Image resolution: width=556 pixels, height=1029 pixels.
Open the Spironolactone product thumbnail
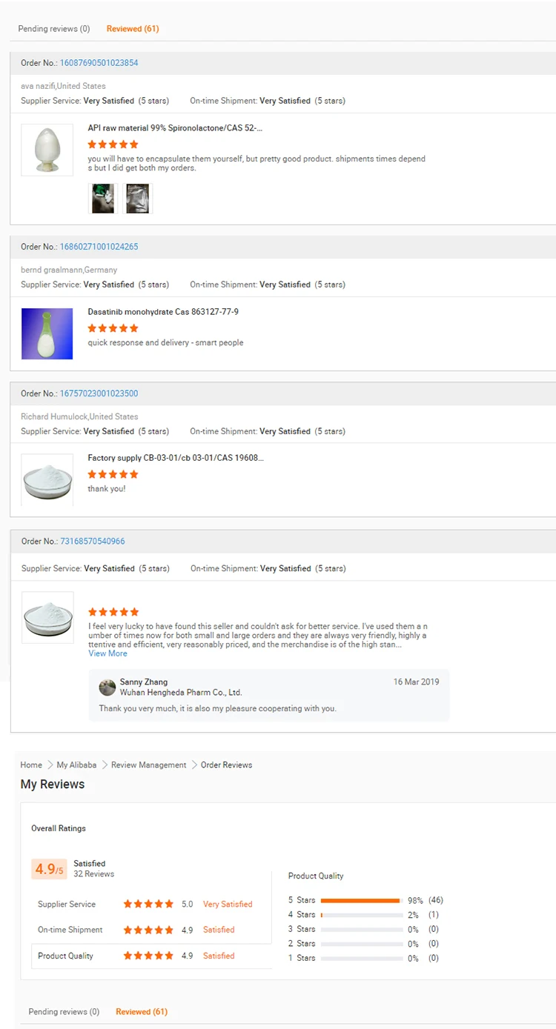point(47,150)
